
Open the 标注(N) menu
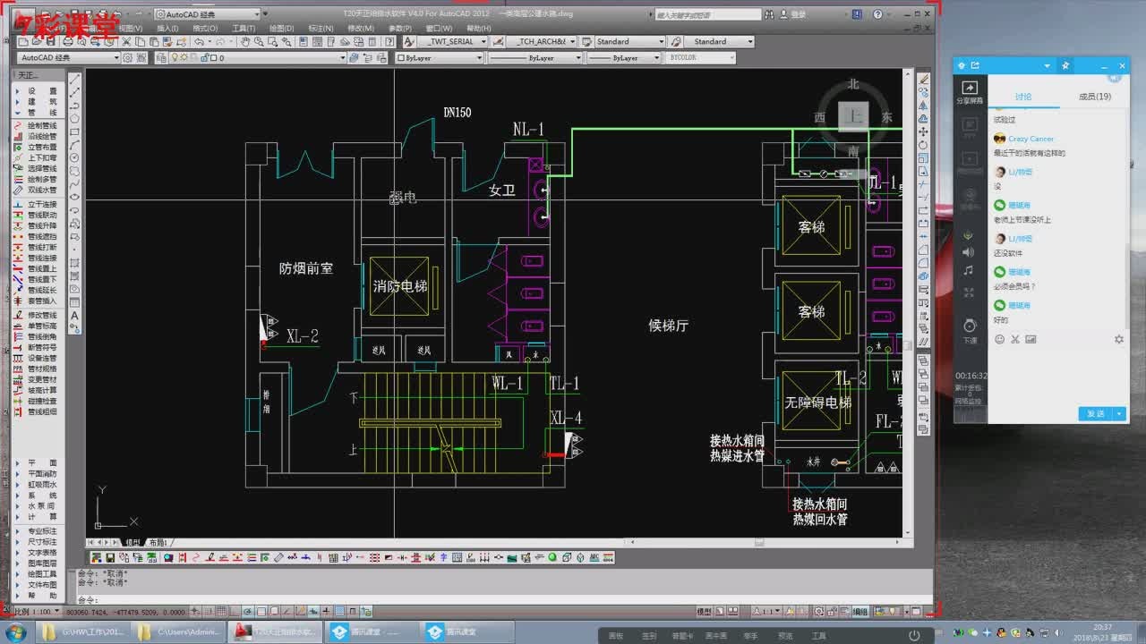[x=321, y=29]
